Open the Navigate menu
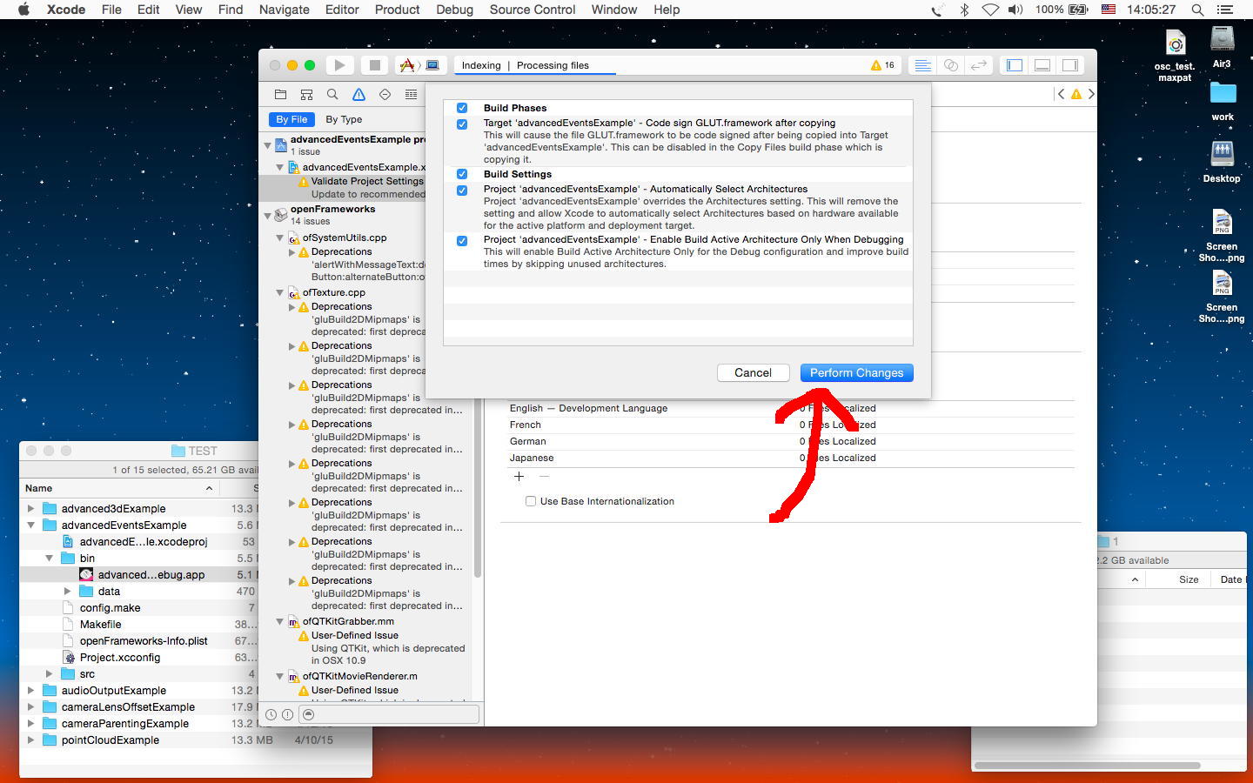The image size is (1253, 783). coord(285,10)
